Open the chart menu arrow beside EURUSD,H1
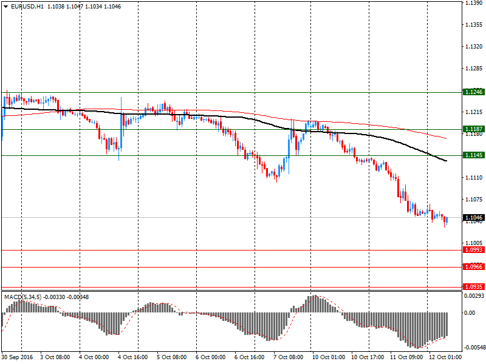This screenshot has width=486, height=364. [5, 7]
